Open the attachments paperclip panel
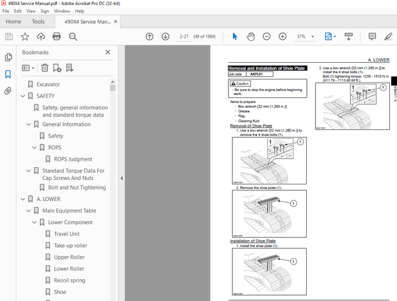The image size is (397, 301). [x=8, y=91]
